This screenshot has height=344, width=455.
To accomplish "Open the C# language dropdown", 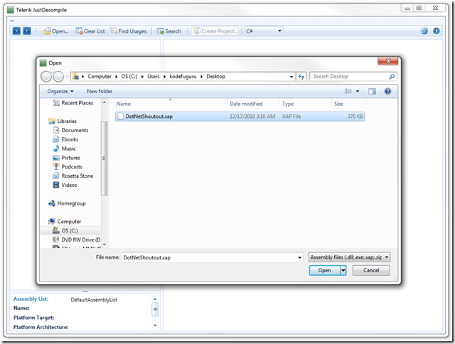I will pyautogui.click(x=264, y=31).
